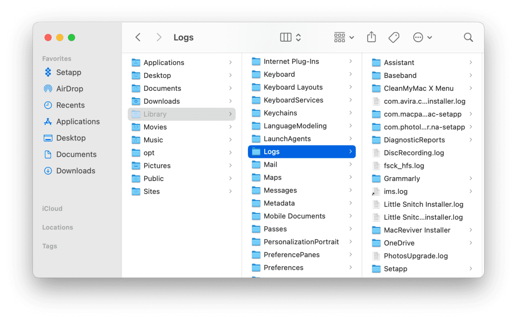
Task: Select the Downloads folder icon in first column
Action: point(136,101)
